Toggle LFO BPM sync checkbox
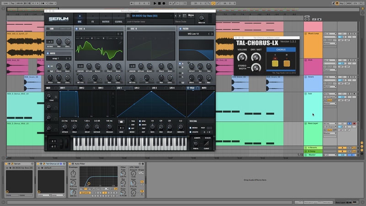Screen dimensions: 366x206 140,121
